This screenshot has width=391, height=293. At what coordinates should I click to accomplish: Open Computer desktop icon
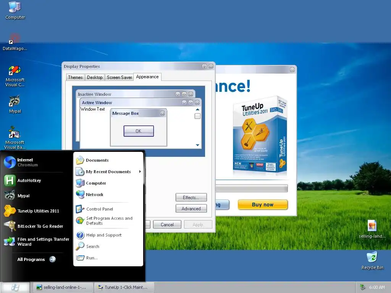15,10
